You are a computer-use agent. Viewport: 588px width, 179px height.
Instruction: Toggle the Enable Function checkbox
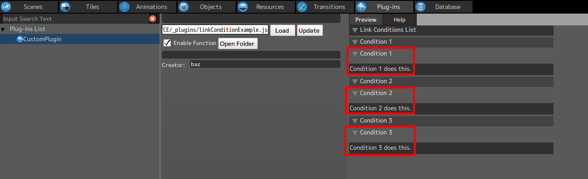coord(167,43)
